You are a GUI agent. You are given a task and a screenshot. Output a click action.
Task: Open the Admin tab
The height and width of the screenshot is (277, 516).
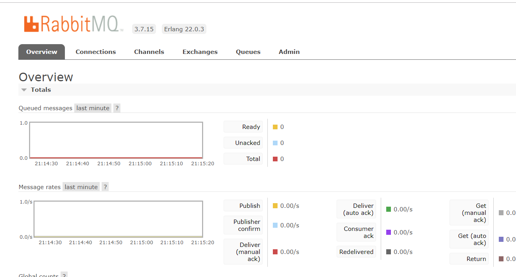tap(289, 52)
